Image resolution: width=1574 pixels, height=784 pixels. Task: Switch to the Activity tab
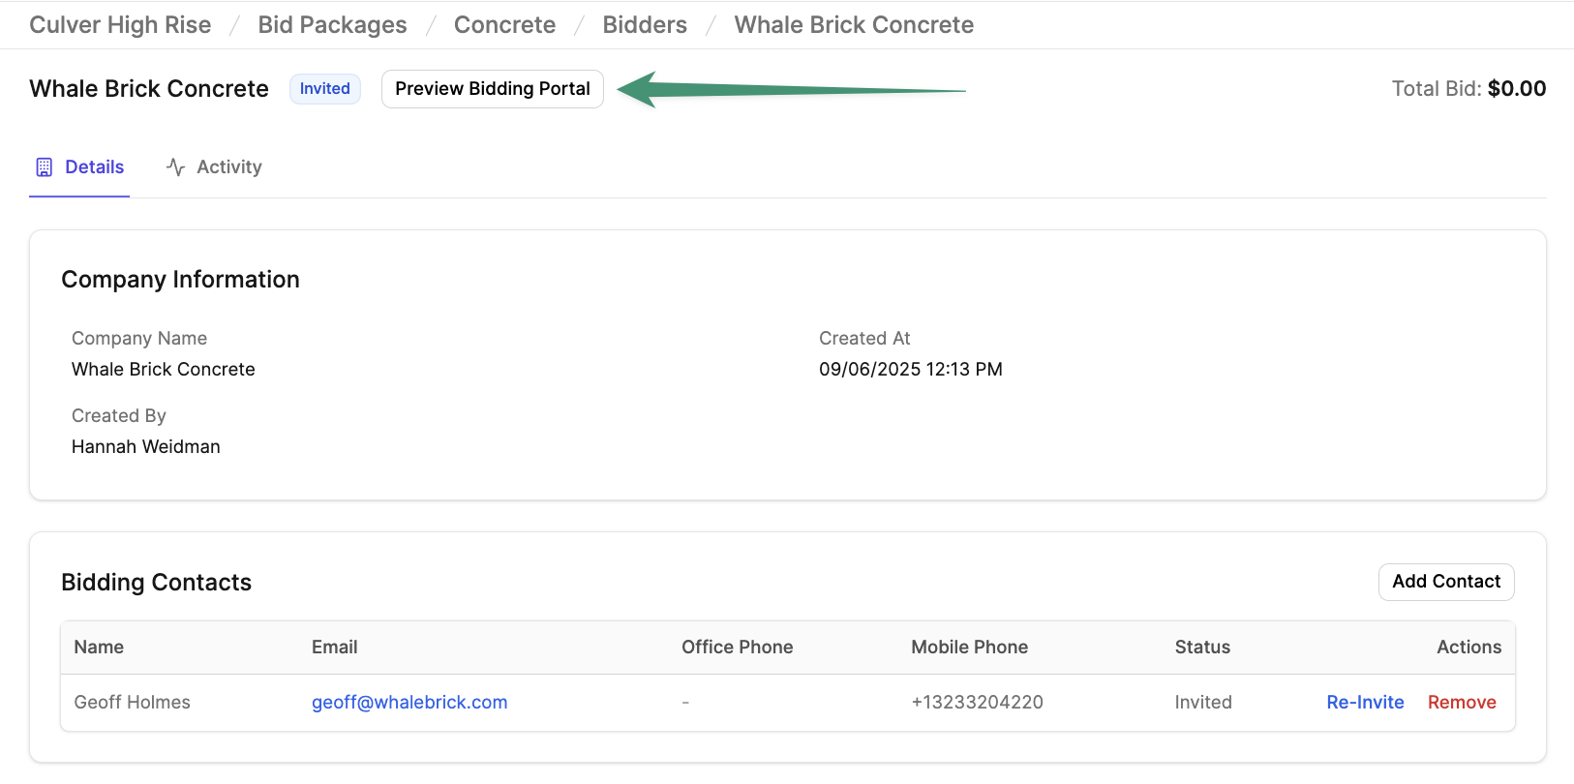[x=214, y=167]
